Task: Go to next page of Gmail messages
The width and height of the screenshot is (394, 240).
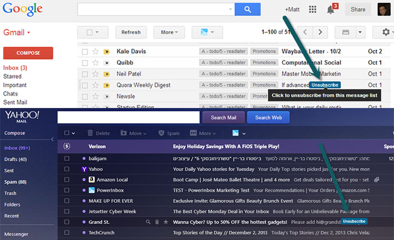Action: pyautogui.click(x=320, y=32)
